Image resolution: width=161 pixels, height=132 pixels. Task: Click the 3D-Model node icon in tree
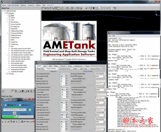click(x=7, y=13)
